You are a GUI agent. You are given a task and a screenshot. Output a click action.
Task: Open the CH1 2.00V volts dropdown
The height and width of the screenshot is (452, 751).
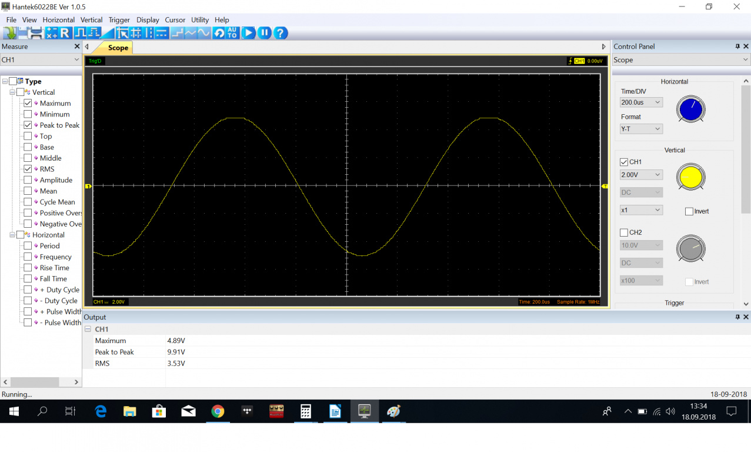tap(641, 175)
